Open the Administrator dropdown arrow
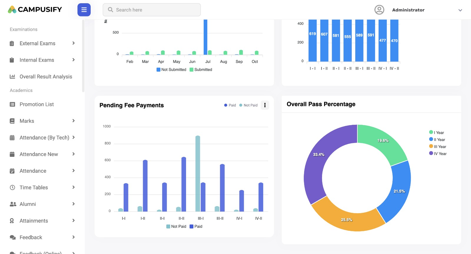Image resolution: width=471 pixels, height=254 pixels. click(x=460, y=10)
